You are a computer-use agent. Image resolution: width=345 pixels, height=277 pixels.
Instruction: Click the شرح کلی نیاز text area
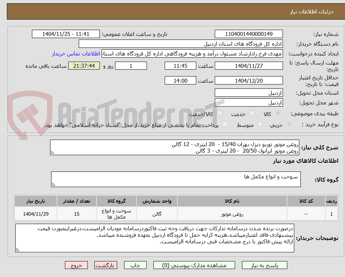tap(174, 147)
